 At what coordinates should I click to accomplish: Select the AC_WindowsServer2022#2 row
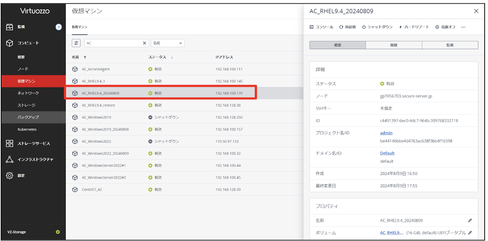click(184, 178)
